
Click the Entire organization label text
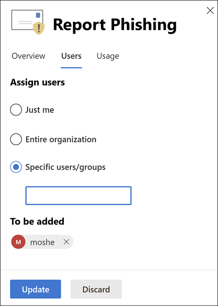[x=61, y=139]
